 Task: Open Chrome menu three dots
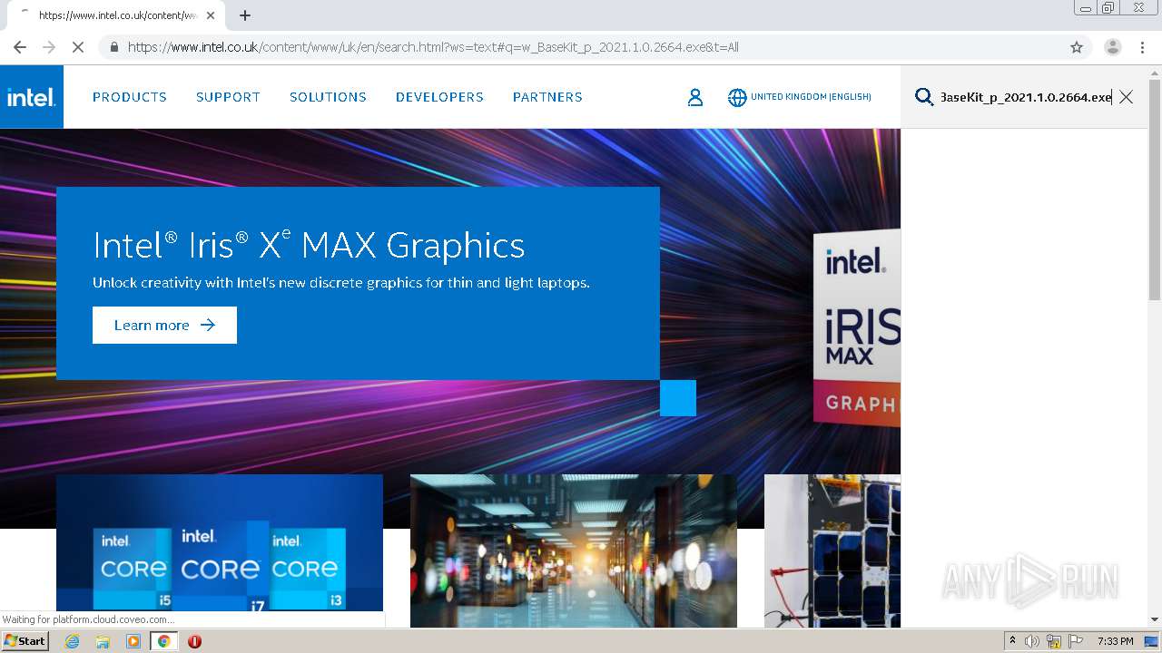[1142, 47]
